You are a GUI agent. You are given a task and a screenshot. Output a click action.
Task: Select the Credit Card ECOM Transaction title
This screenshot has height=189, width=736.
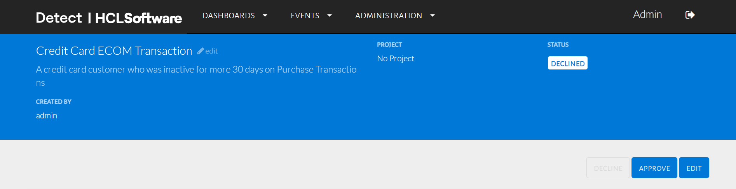click(x=114, y=51)
